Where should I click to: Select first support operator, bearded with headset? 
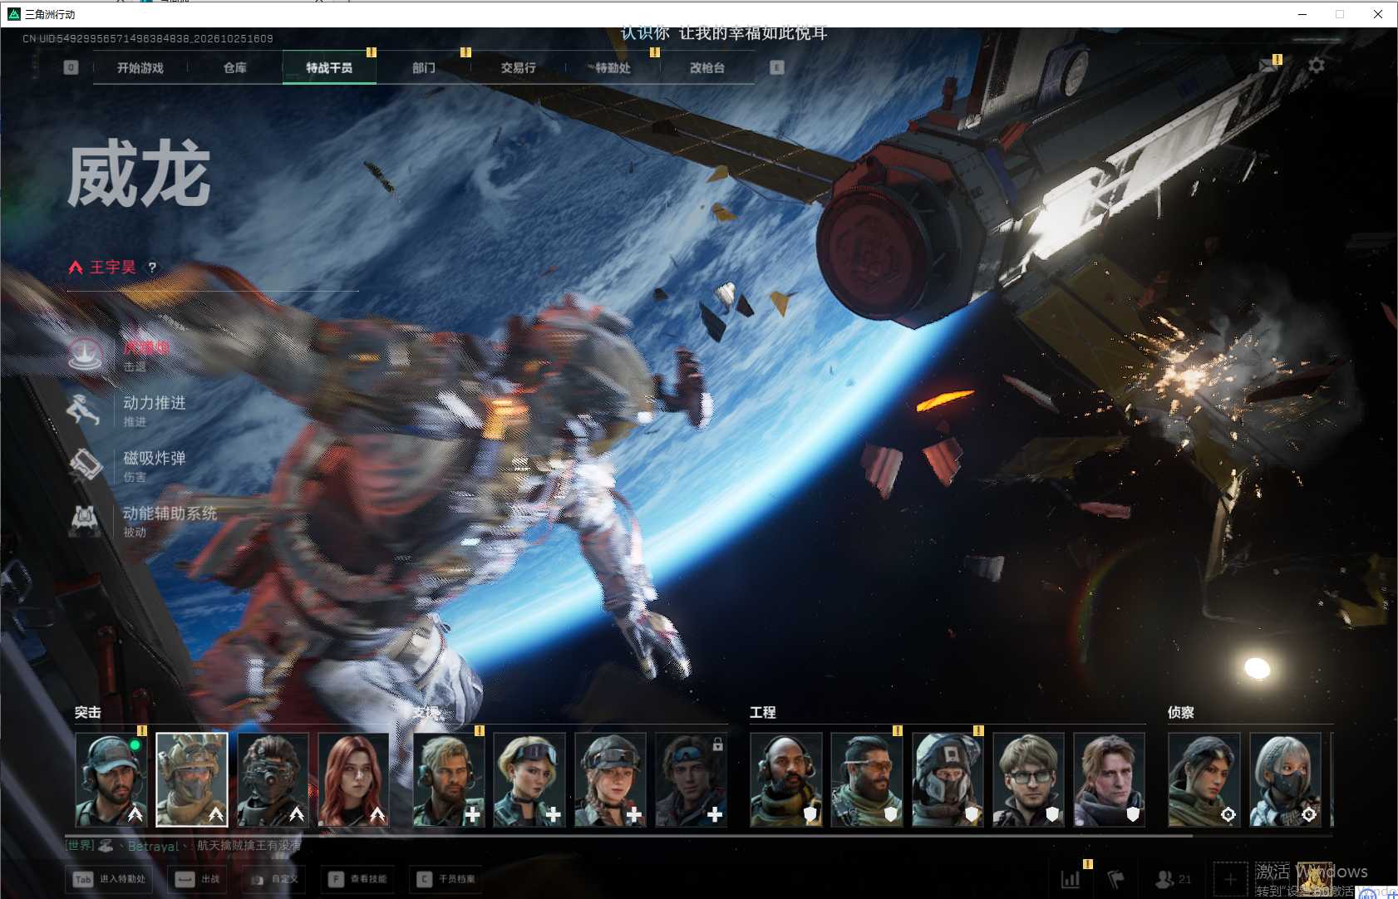(449, 779)
